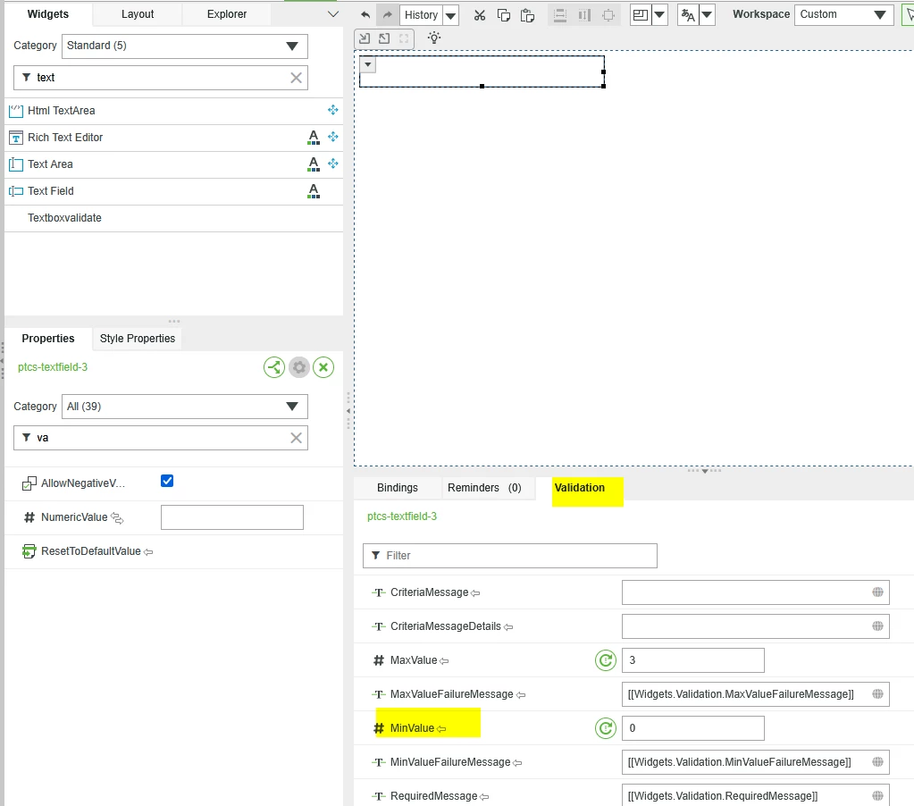Screen dimensions: 914x806
Task: Open the Workspace Custom dropdown
Action: (844, 14)
